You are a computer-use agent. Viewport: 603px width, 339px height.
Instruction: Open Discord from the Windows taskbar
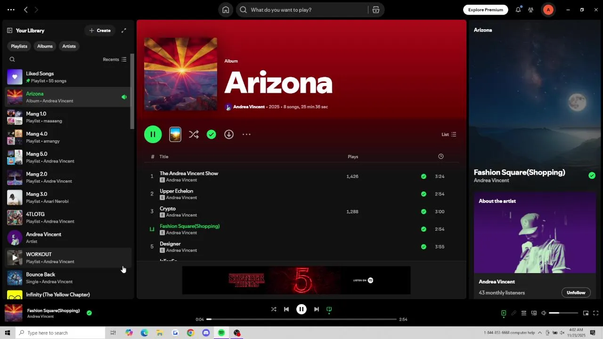pyautogui.click(x=206, y=333)
